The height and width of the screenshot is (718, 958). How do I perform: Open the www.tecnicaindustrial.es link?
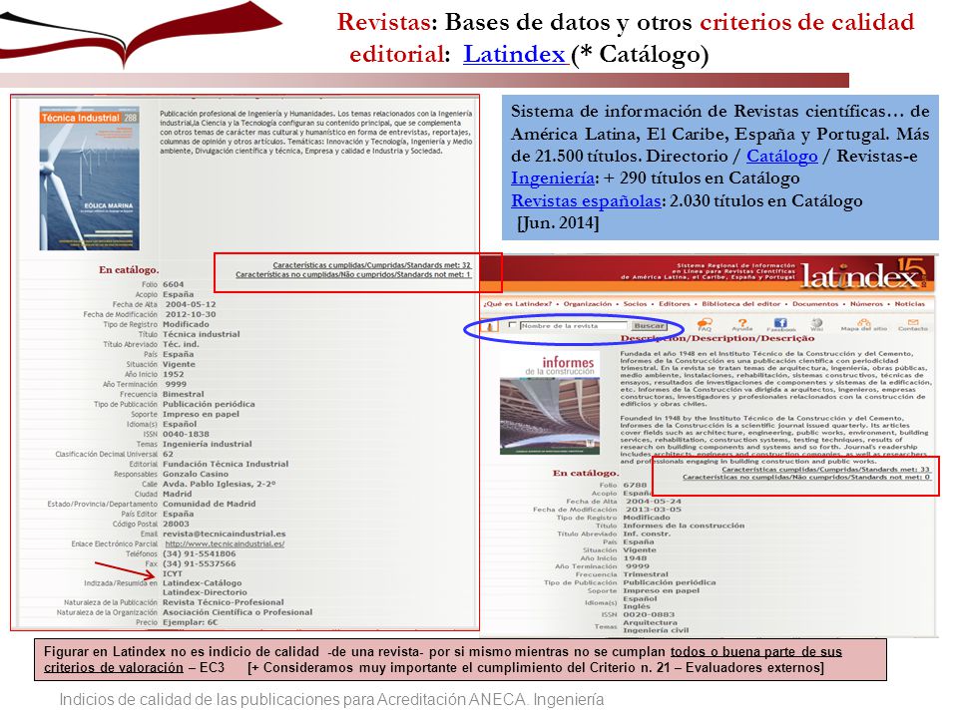point(225,544)
